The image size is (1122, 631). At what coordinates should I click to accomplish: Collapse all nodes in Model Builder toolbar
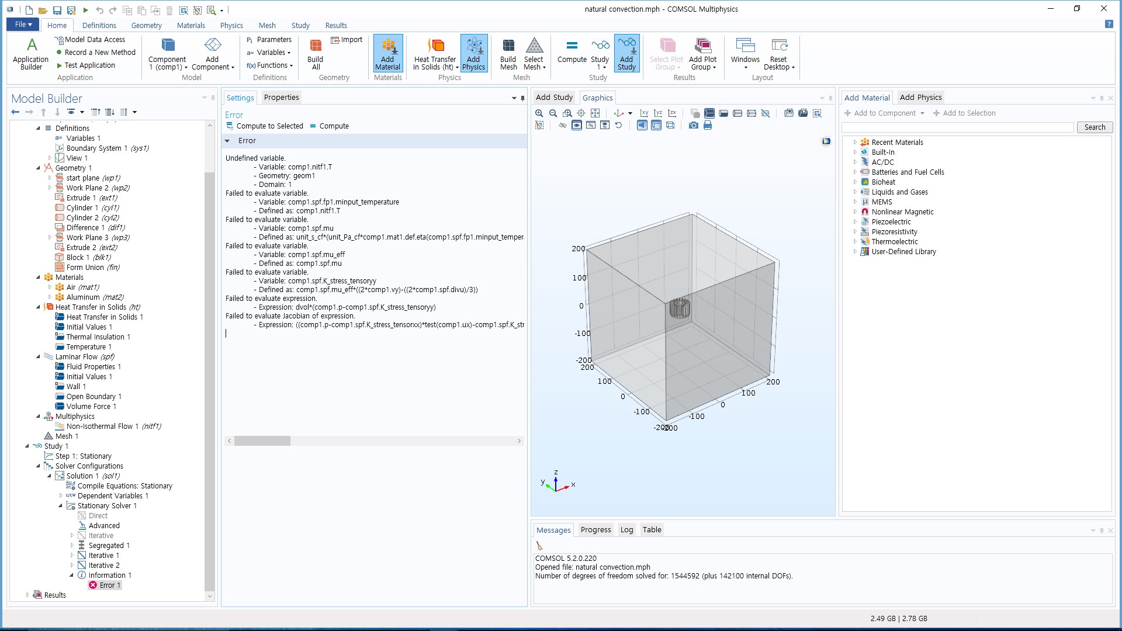(x=95, y=112)
